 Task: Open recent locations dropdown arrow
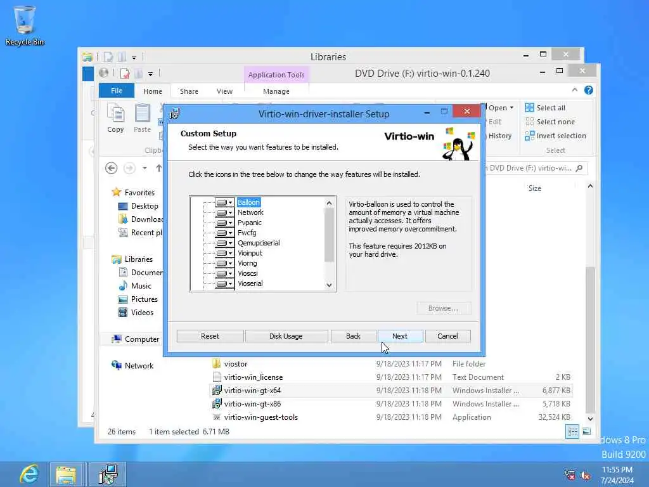pos(145,168)
